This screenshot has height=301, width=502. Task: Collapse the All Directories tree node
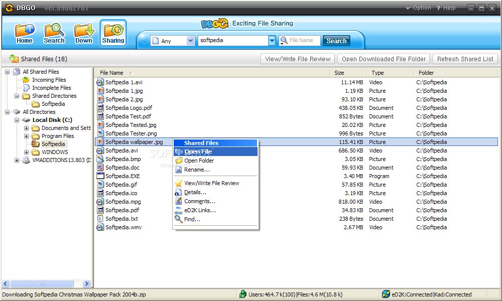click(7, 112)
